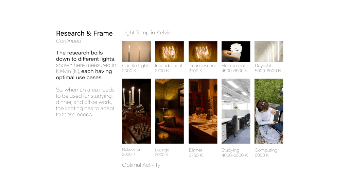Open the Dinner table setting photo
The height and width of the screenshot is (196, 348).
point(203,111)
